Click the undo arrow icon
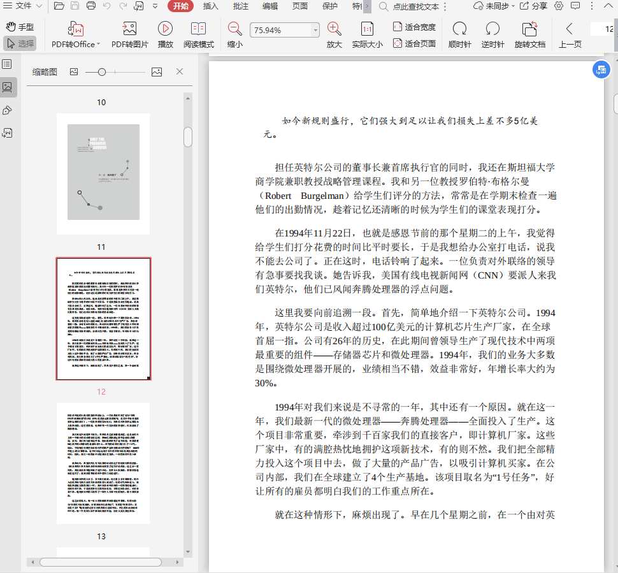The width and height of the screenshot is (618, 573). coord(106,6)
